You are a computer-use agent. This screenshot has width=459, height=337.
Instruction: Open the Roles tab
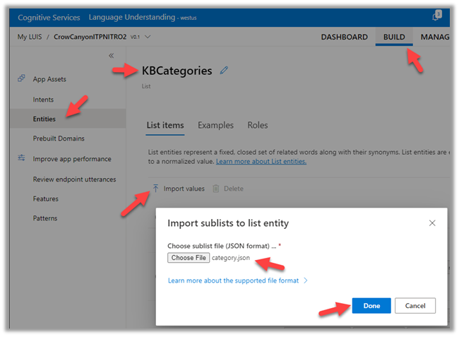[x=258, y=125]
